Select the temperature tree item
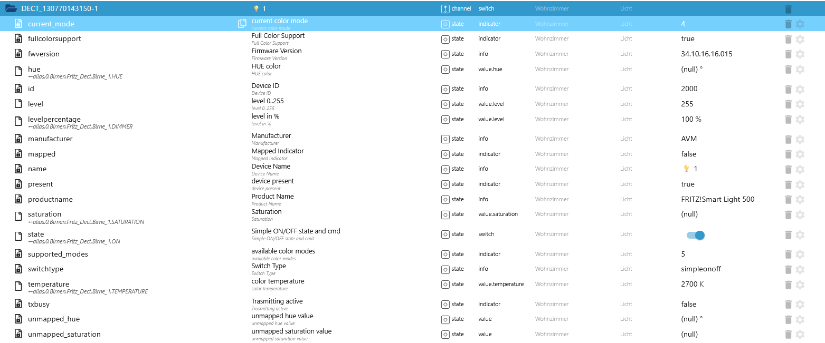This screenshot has height=343, width=825. click(x=49, y=284)
